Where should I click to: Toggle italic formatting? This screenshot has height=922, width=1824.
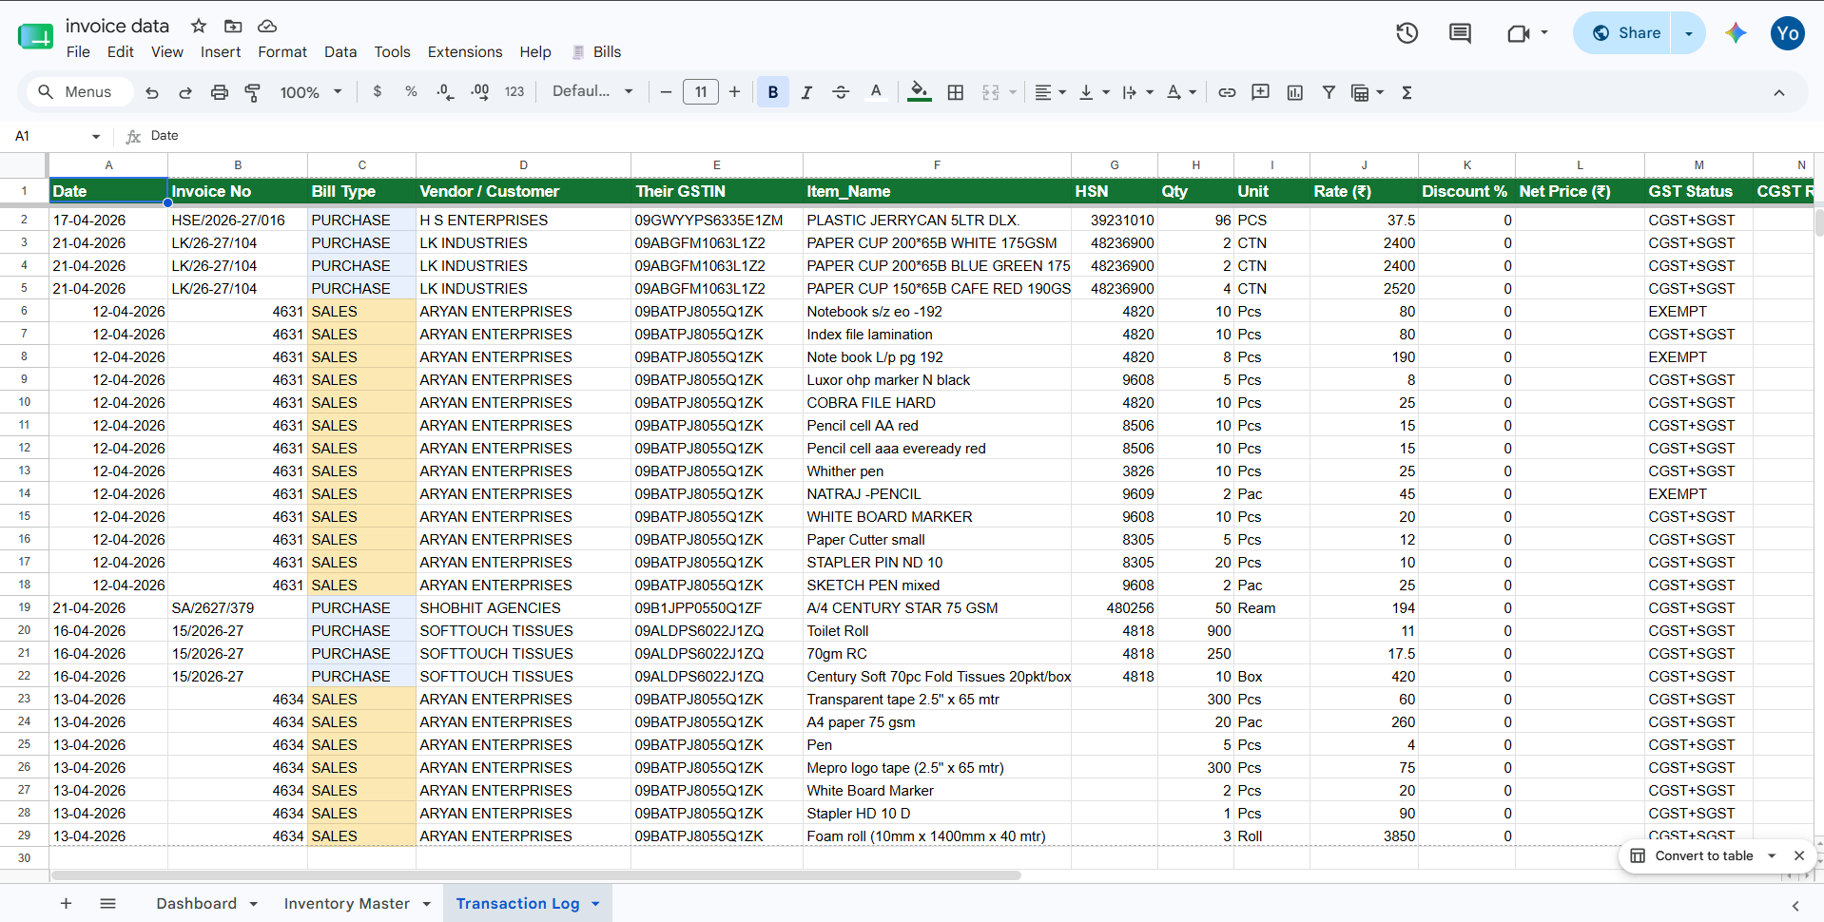[x=806, y=92]
